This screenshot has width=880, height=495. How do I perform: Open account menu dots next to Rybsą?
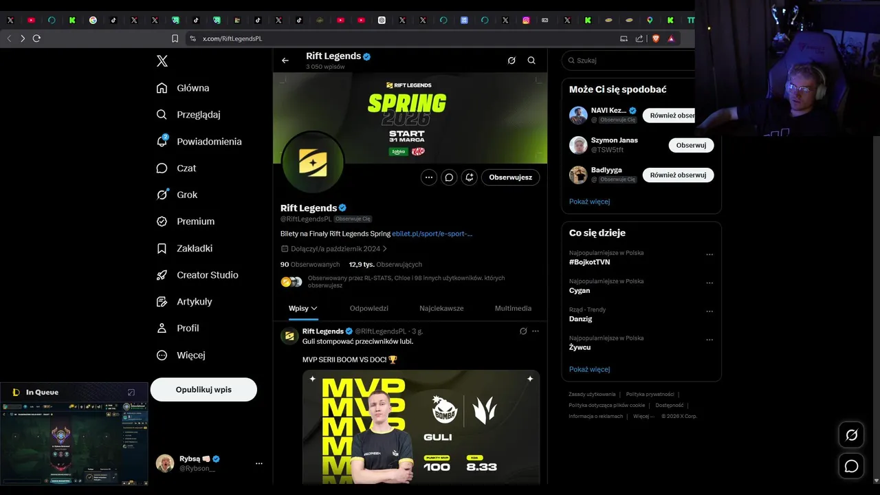pyautogui.click(x=259, y=463)
